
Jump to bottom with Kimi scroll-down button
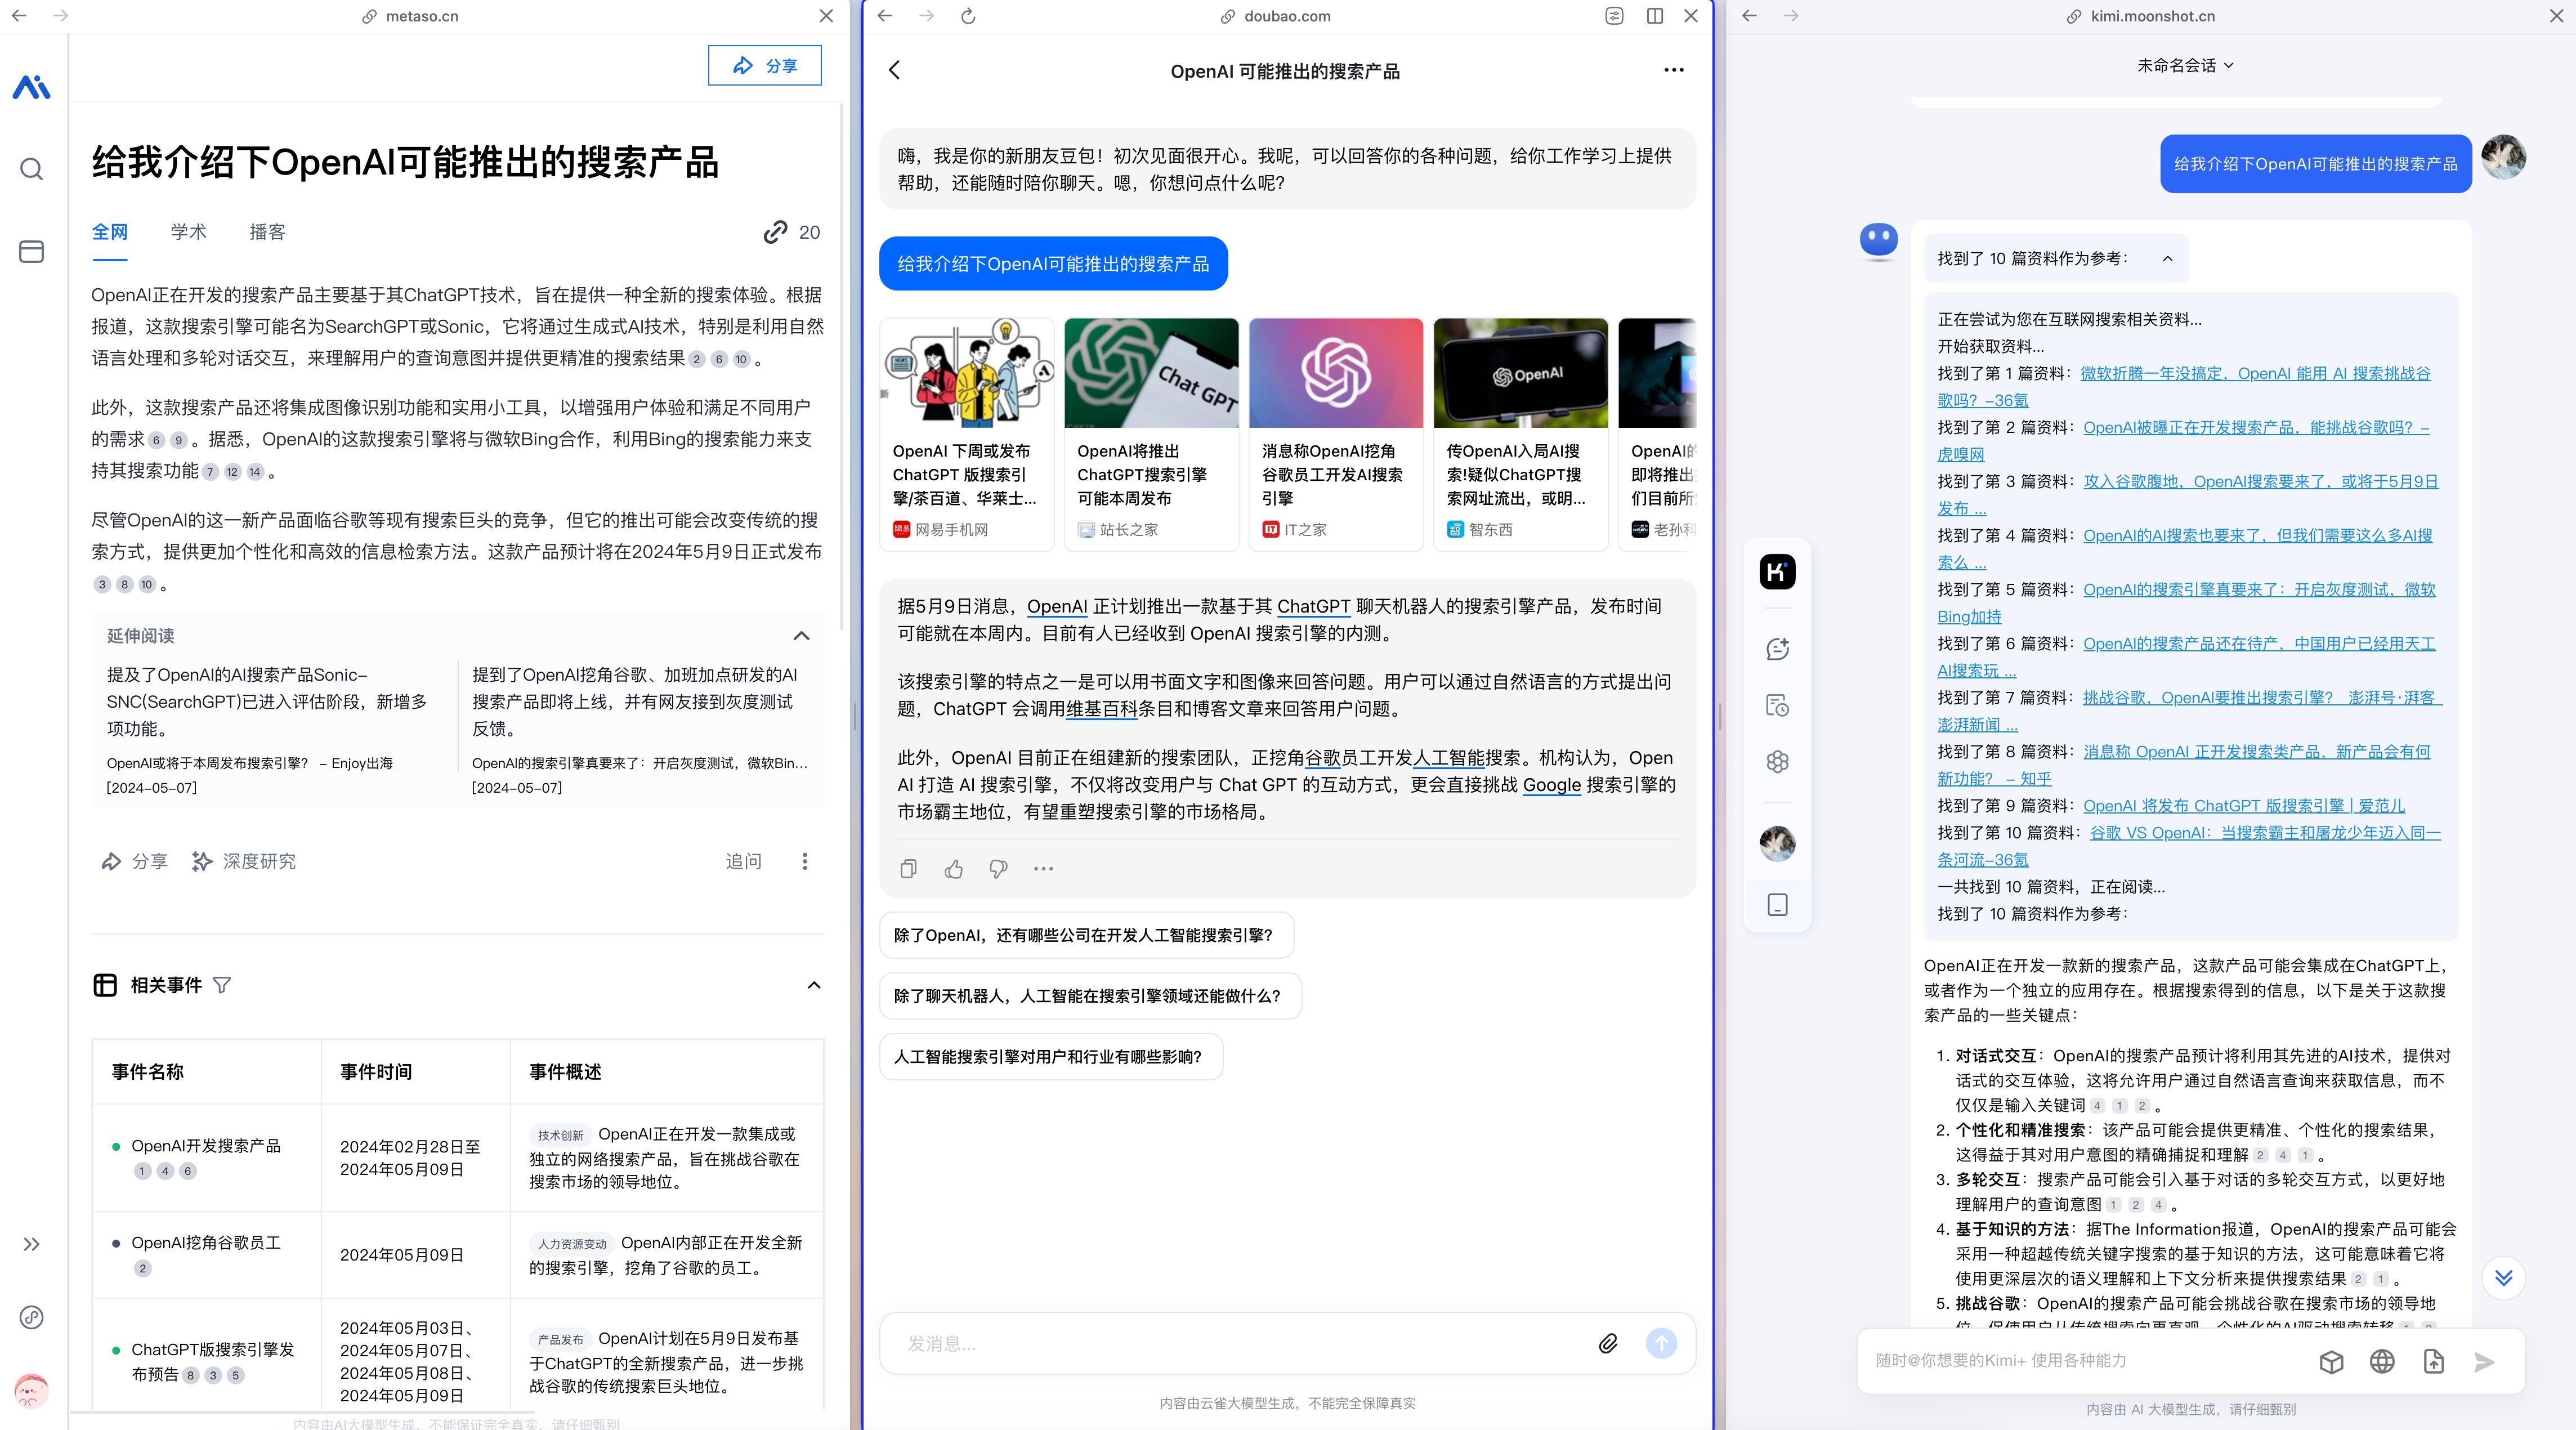pyautogui.click(x=2503, y=1278)
